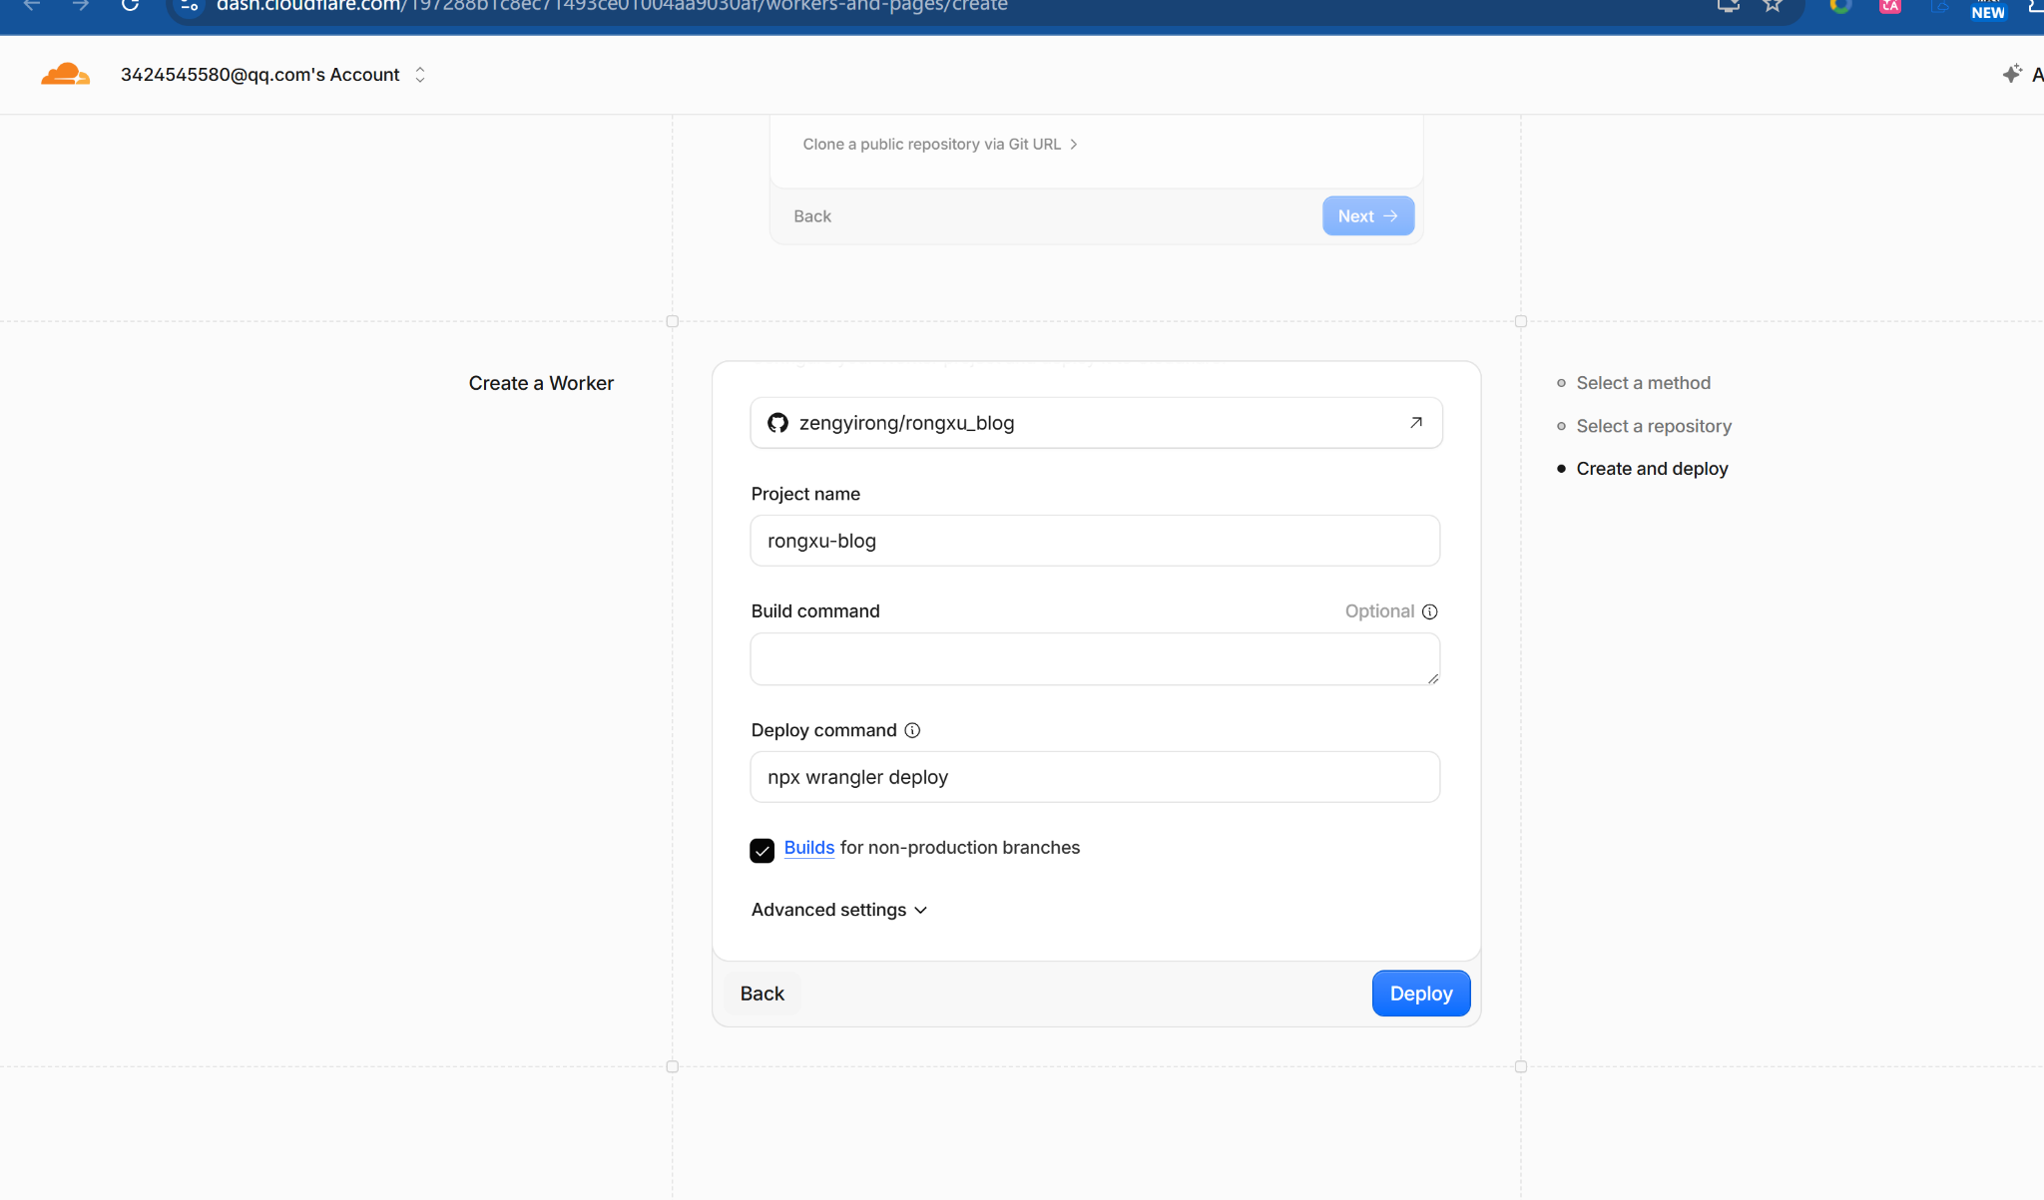2044x1200 pixels.
Task: Select Create and deploy step
Action: coord(1652,469)
